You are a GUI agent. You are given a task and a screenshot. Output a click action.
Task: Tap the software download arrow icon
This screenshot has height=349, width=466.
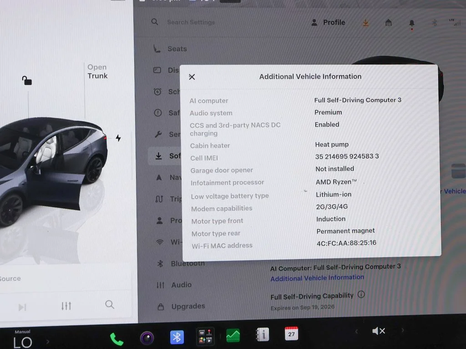point(365,23)
